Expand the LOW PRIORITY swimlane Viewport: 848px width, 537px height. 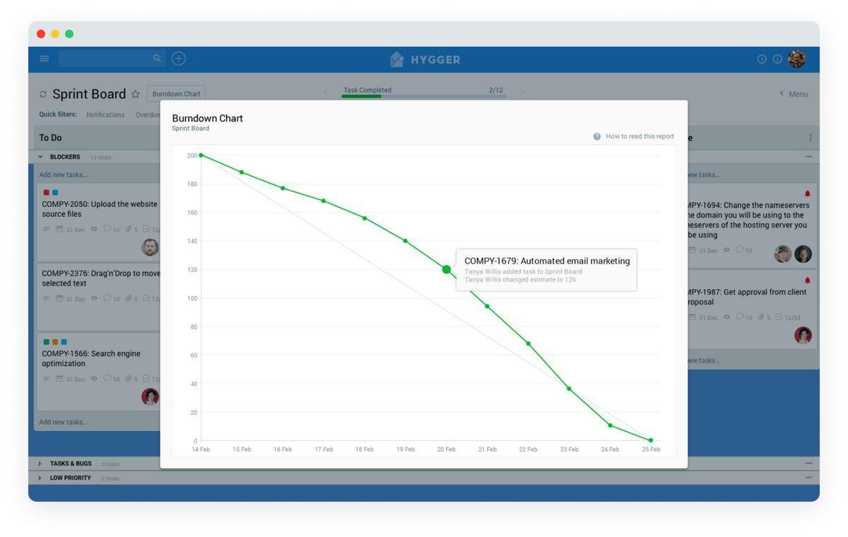(x=40, y=478)
